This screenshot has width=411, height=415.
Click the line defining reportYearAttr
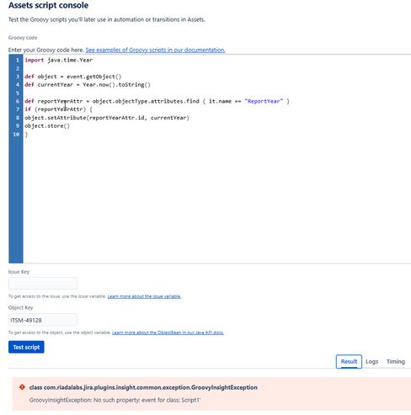(x=157, y=101)
